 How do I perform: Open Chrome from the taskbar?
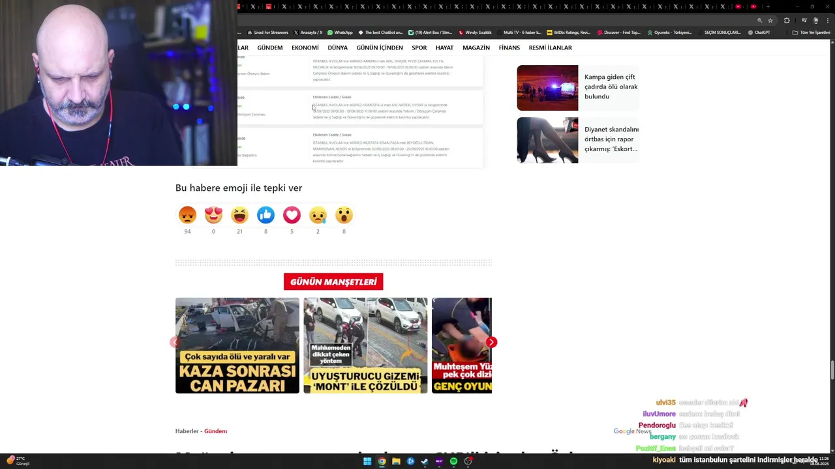pyautogui.click(x=382, y=461)
